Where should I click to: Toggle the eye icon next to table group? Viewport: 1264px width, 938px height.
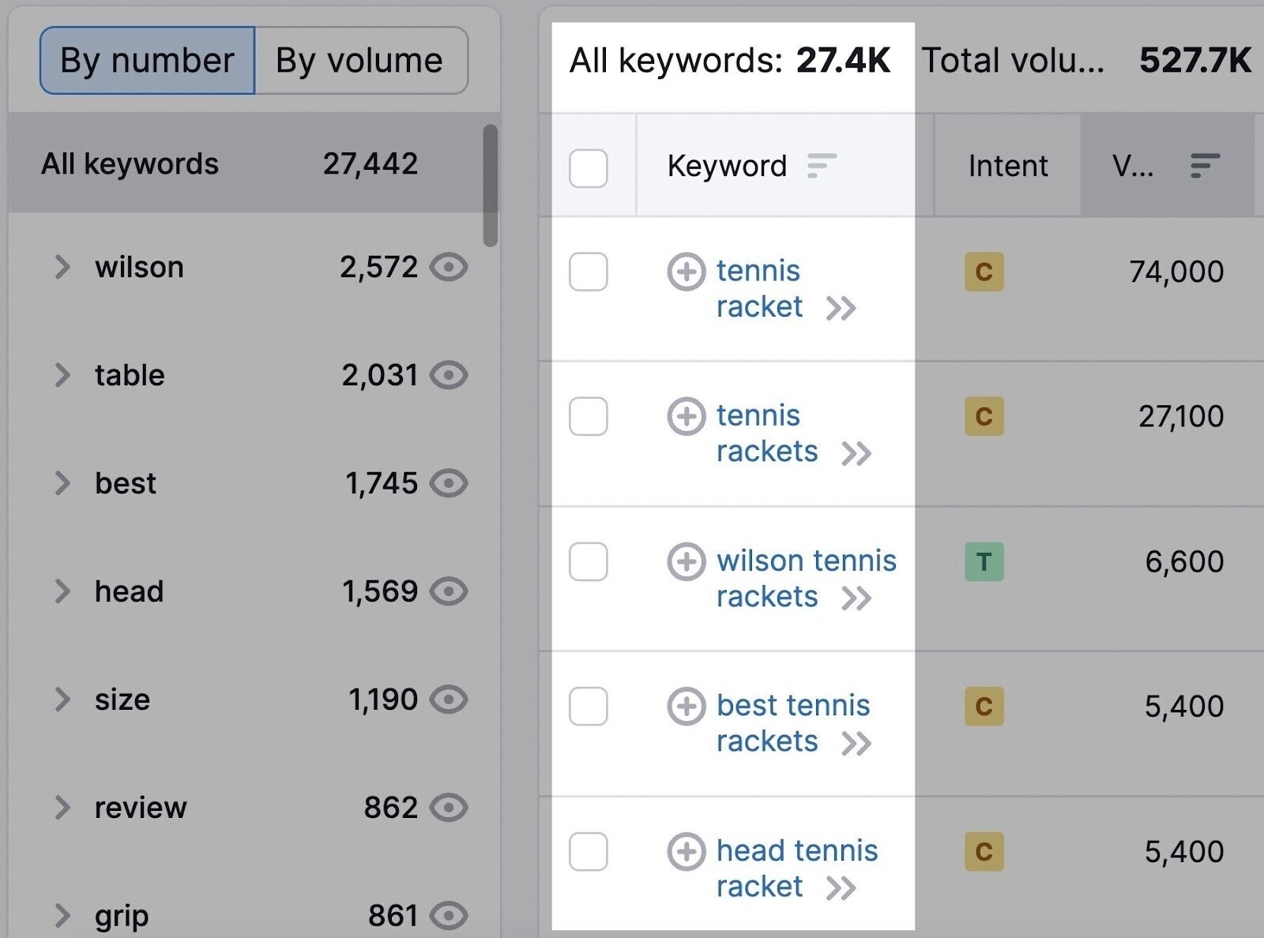click(449, 375)
